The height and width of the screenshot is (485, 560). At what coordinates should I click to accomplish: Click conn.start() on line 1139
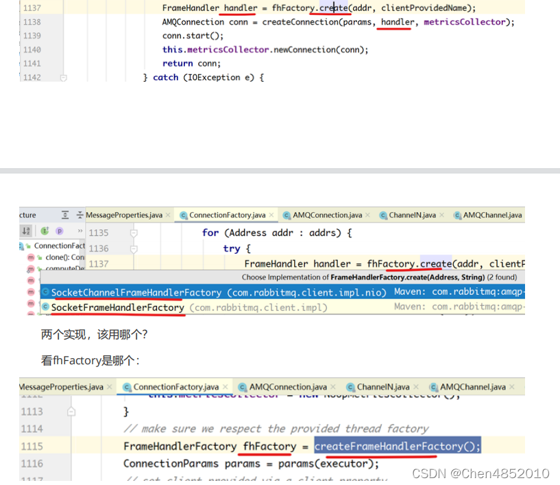pos(193,36)
